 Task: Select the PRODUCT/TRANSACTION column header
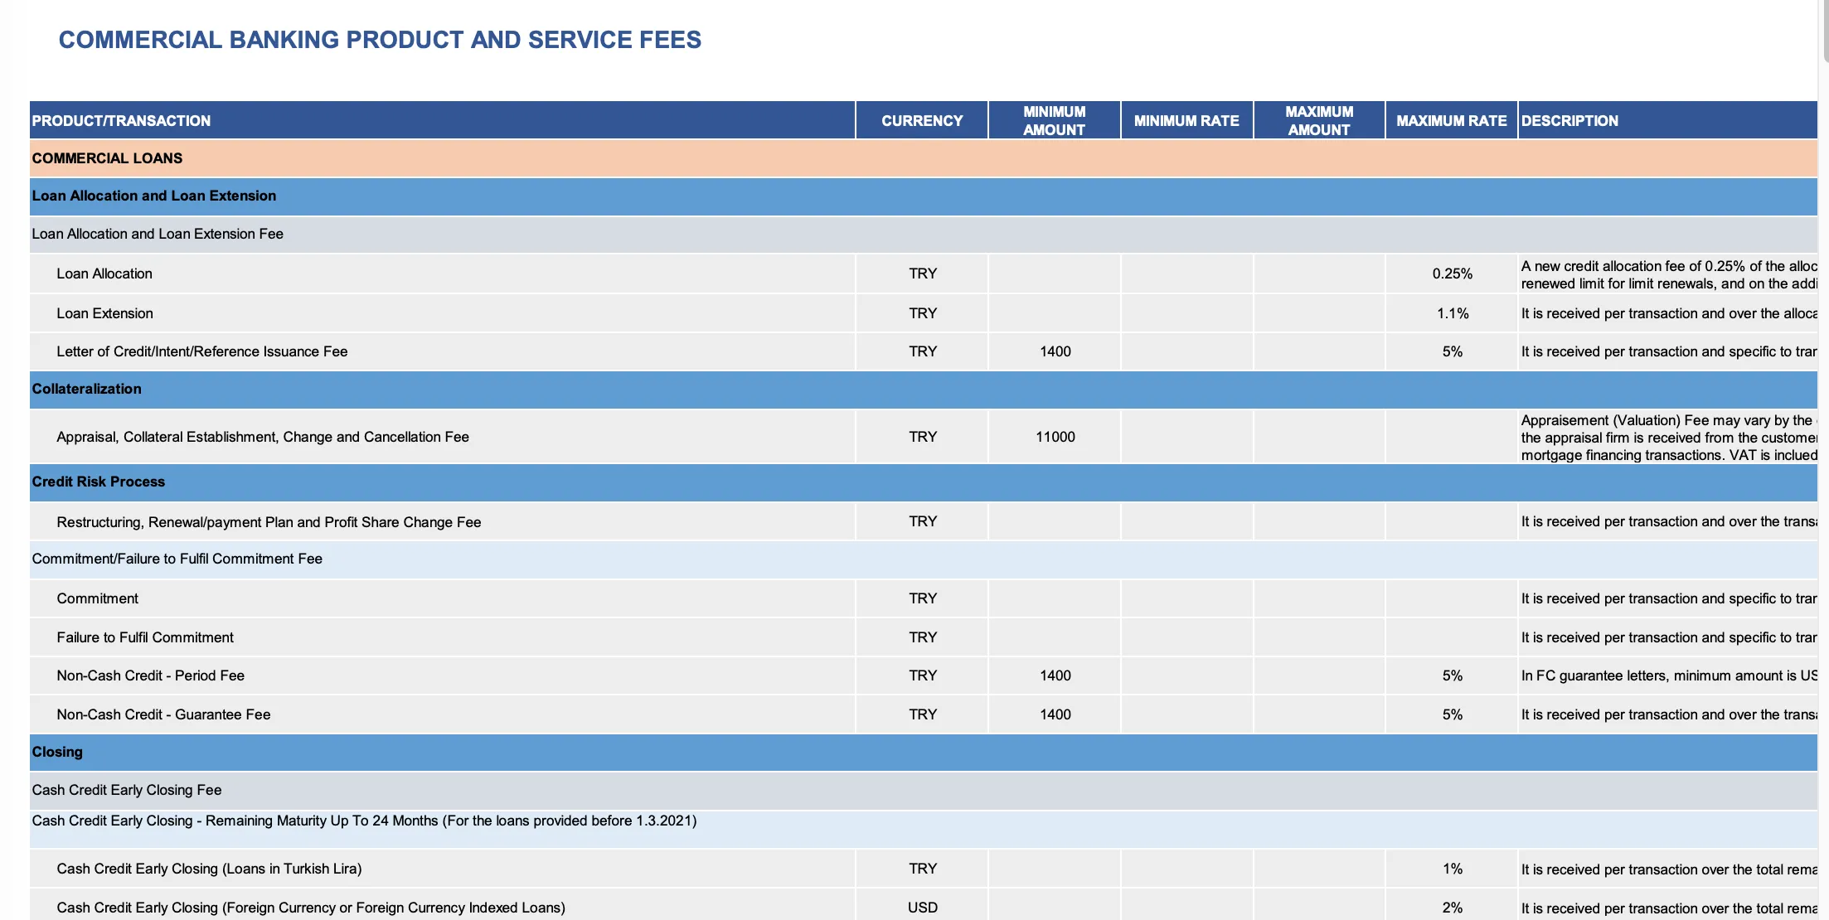(442, 120)
